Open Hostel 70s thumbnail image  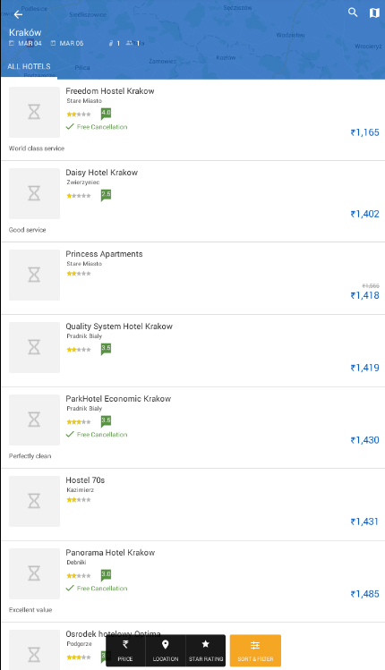[34, 501]
